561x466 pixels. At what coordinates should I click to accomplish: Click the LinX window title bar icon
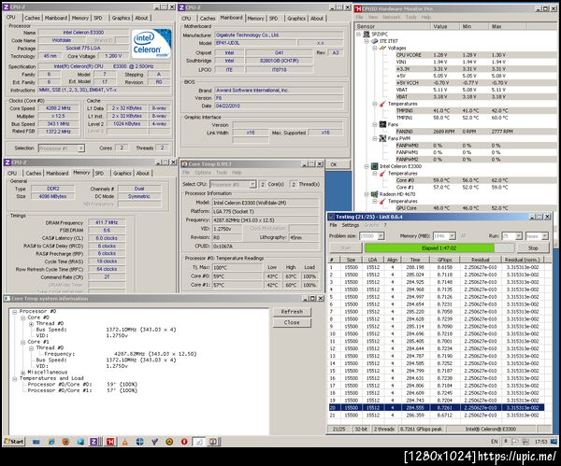pyautogui.click(x=332, y=217)
